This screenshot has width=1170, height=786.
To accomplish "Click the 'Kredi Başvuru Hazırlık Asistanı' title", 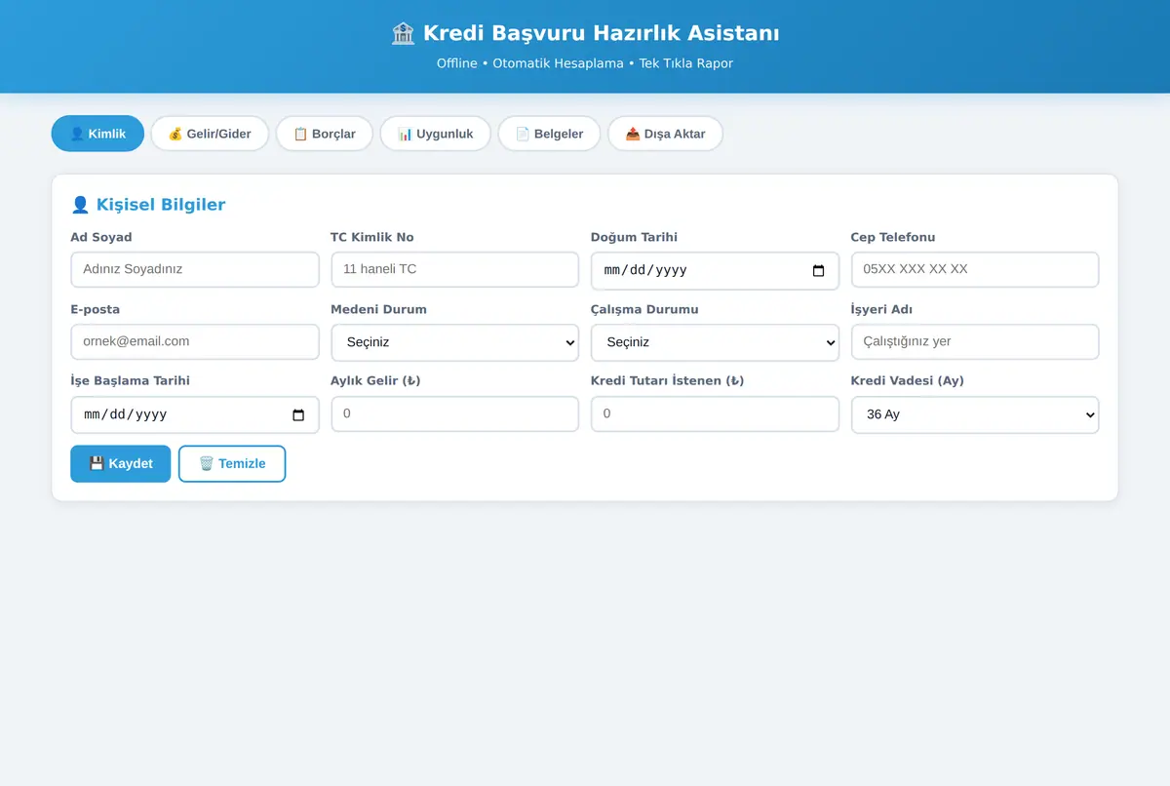I will coord(601,33).
